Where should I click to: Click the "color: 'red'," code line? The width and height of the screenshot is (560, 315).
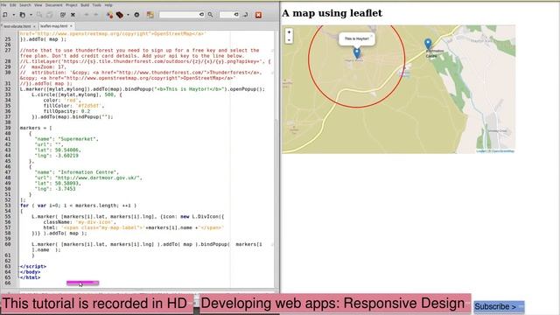tap(62, 100)
